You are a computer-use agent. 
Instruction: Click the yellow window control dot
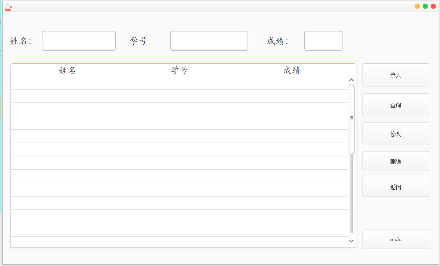pos(417,6)
